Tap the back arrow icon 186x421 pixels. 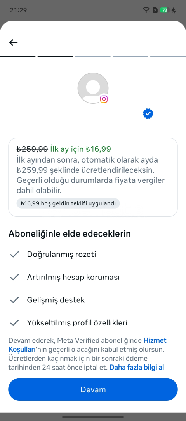[x=13, y=42]
